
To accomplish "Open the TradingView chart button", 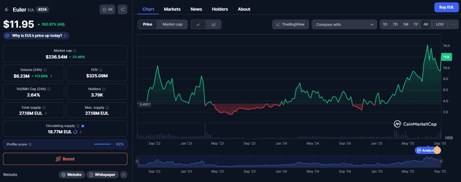I will coord(290,24).
